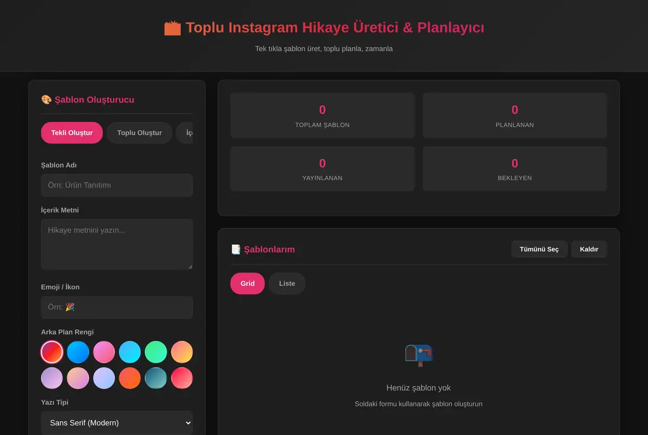Viewport: 648px width, 435px height.
Task: Choose the blue gradient swatch
Action: (x=78, y=352)
